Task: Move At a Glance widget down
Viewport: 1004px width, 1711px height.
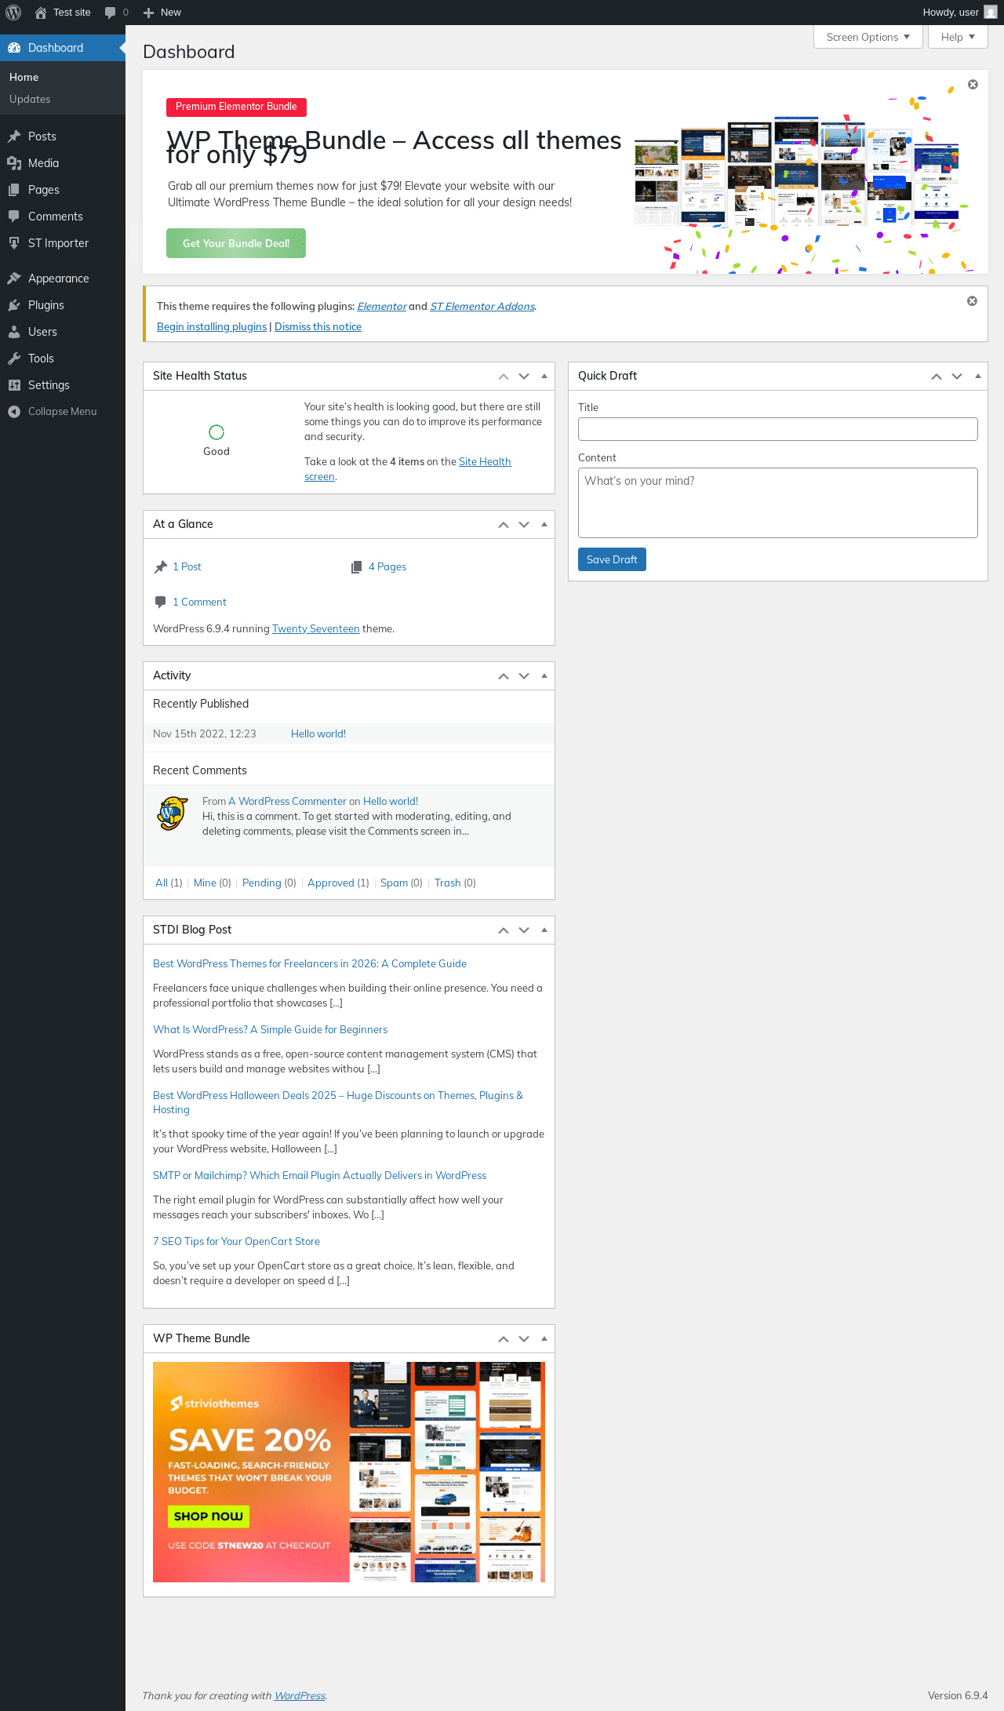Action: [524, 525]
